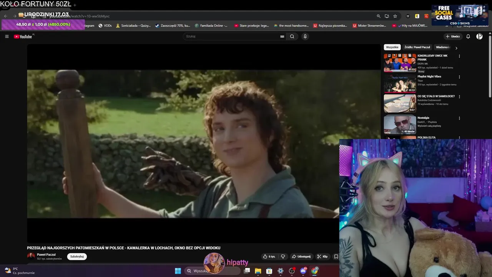Open the weather widget showing 3°C
Viewport: 492px width, 277px height.
point(19,271)
